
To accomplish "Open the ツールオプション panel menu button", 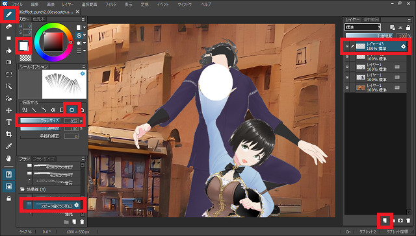I will pos(83,67).
